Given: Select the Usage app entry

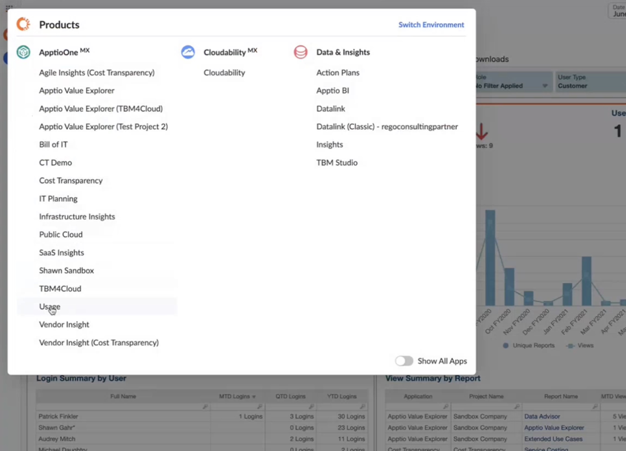Looking at the screenshot, I should 97,306.
